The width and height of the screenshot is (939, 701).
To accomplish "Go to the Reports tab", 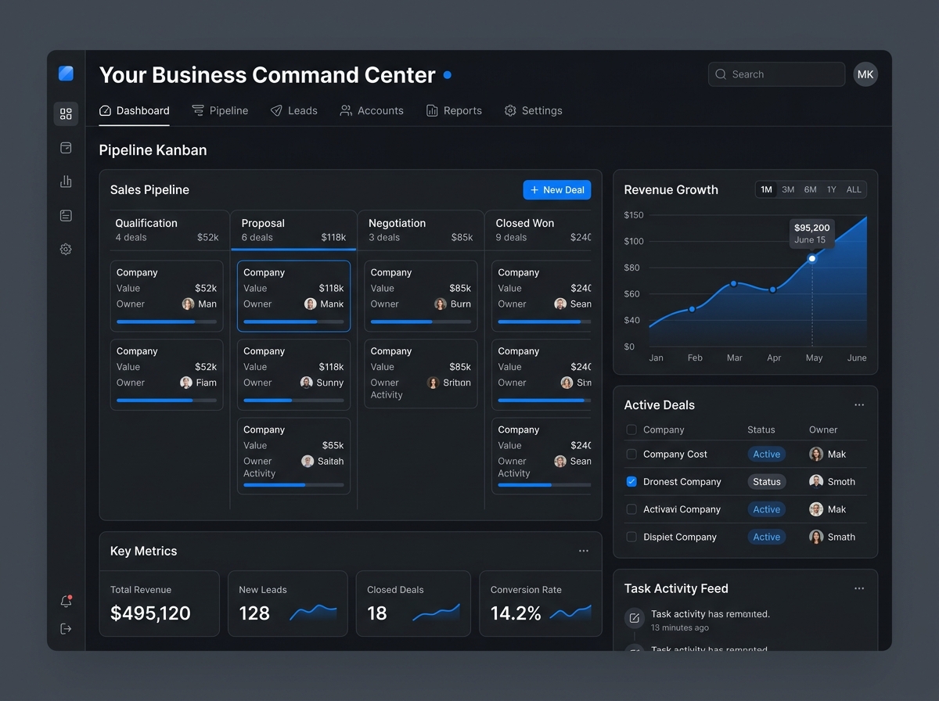I will tap(454, 110).
